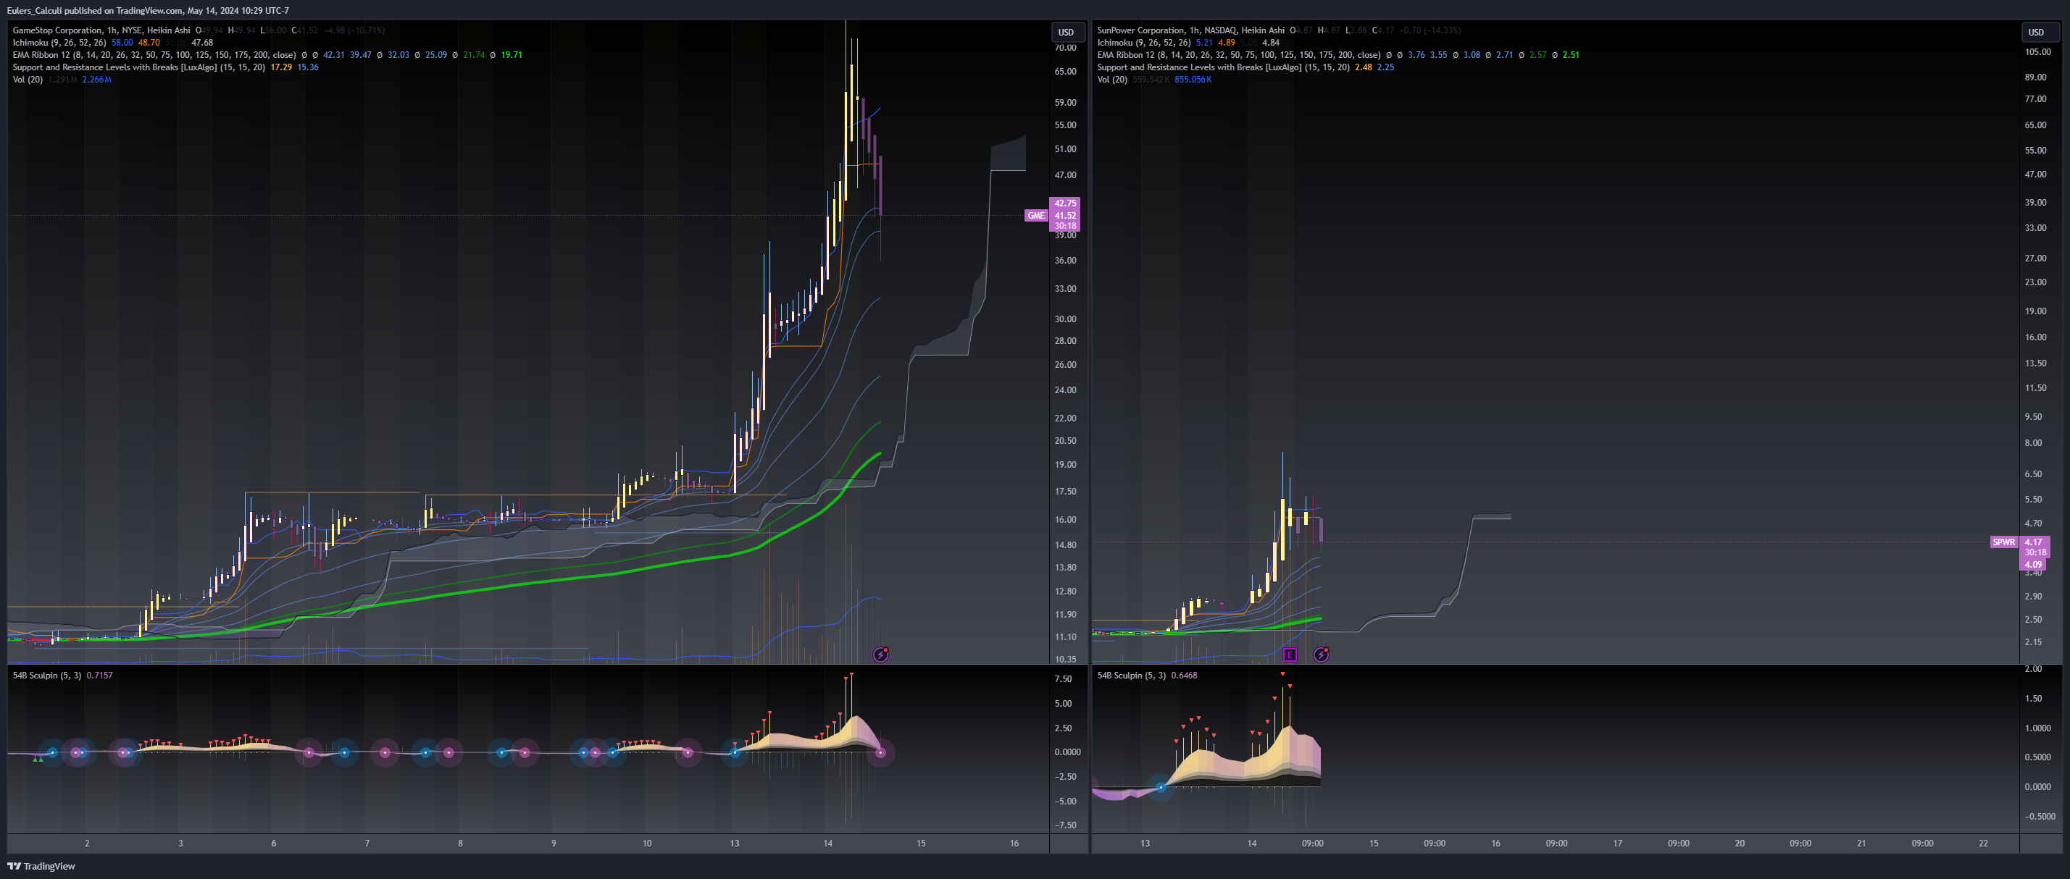This screenshot has height=879, width=2070.
Task: Click date label 22 on SunPower time axis
Action: 1983,843
